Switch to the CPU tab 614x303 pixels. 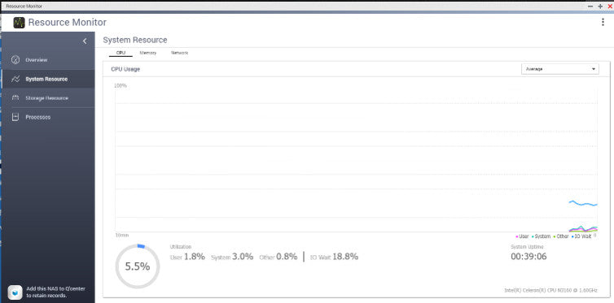(121, 53)
